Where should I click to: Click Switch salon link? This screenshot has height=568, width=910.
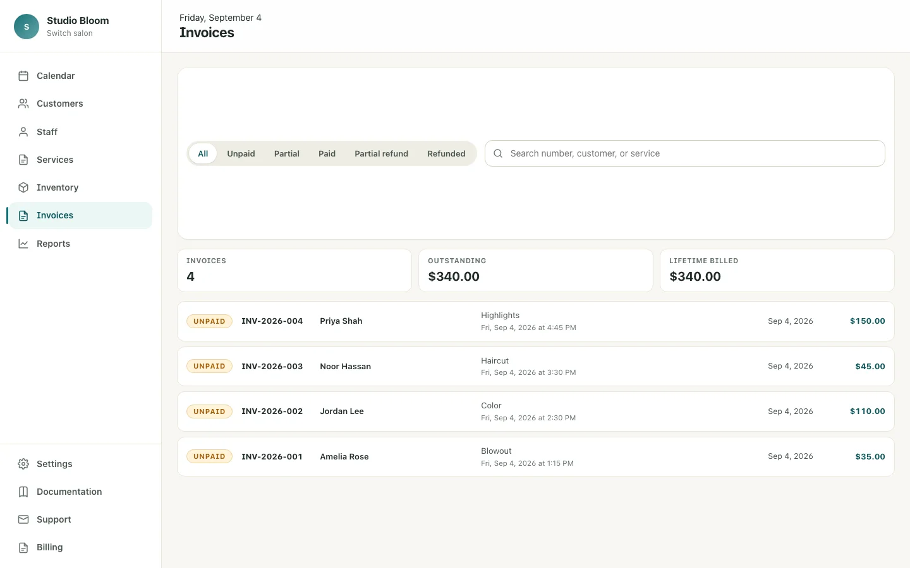tap(70, 33)
